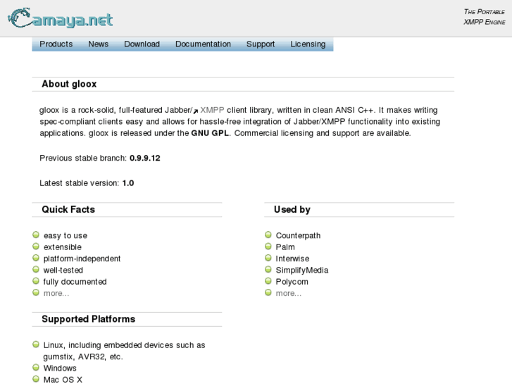
Task: Click the bullet beside Mac OS X
Action: click(x=36, y=379)
